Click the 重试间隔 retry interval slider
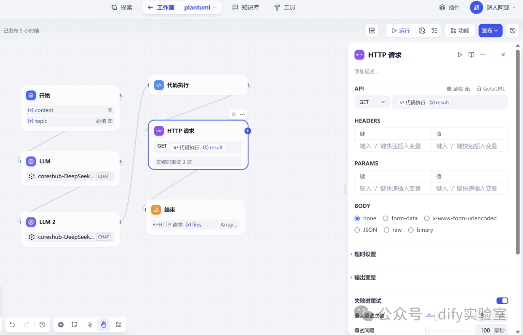Screen dimensions: 523x335 pos(448,331)
